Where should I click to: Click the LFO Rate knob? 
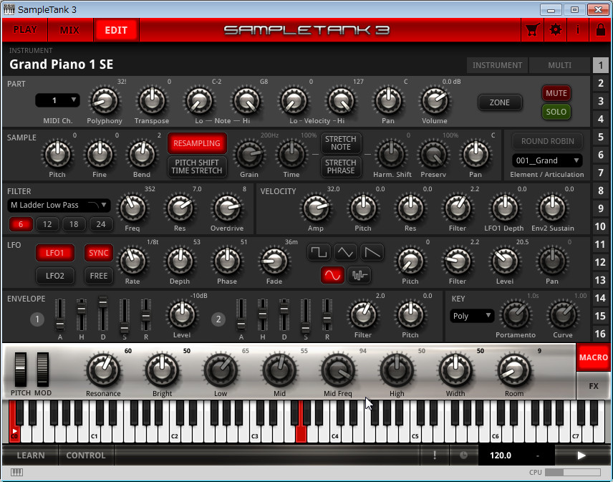pos(132,261)
